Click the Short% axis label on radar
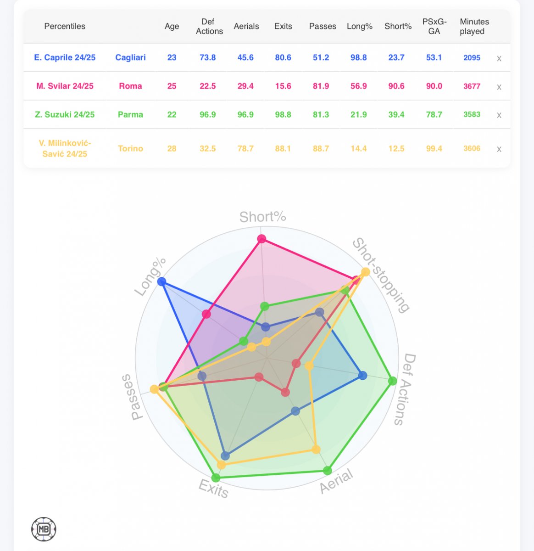 (262, 217)
